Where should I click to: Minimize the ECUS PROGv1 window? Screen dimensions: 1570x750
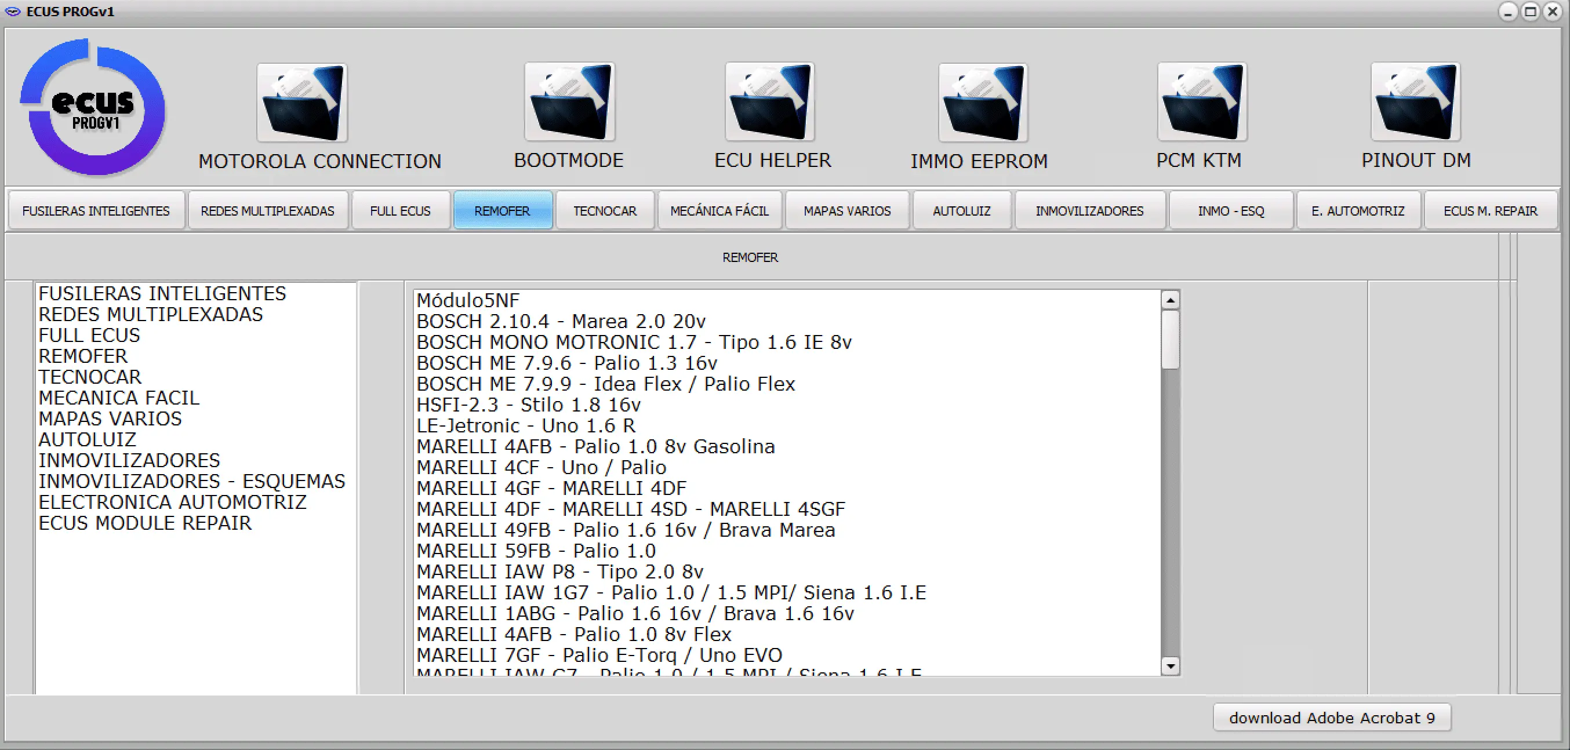pyautogui.click(x=1509, y=12)
